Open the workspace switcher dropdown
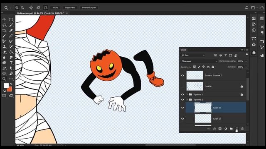The image size is (266, 149). (x=254, y=7)
